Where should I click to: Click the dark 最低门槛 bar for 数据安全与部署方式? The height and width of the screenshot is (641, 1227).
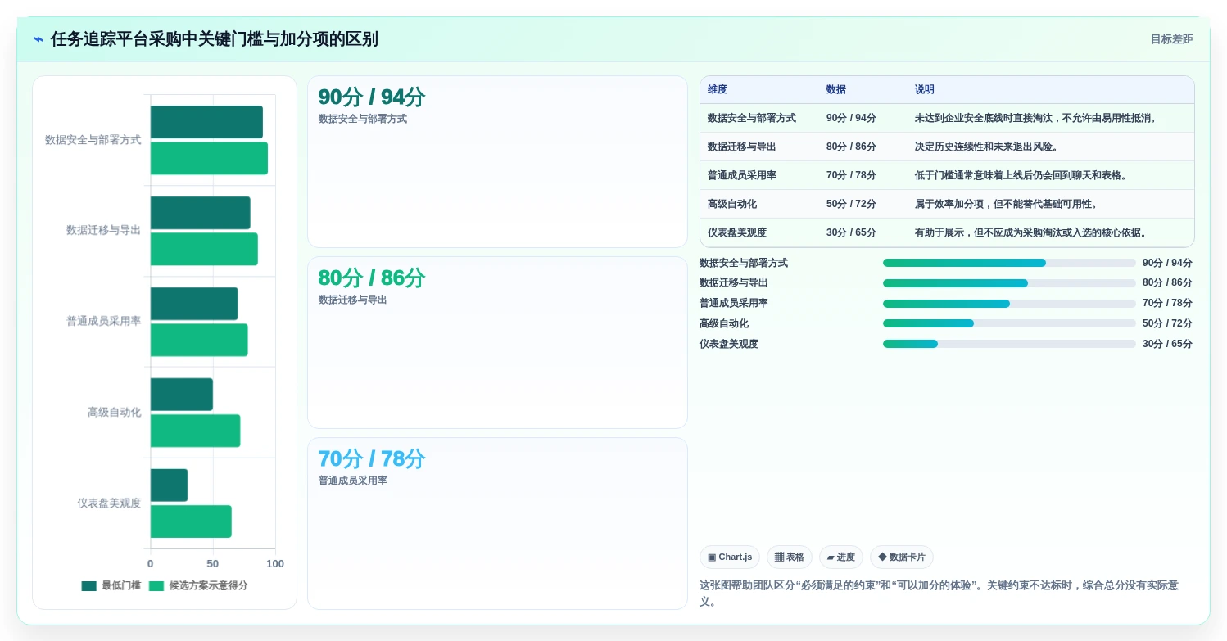point(206,122)
